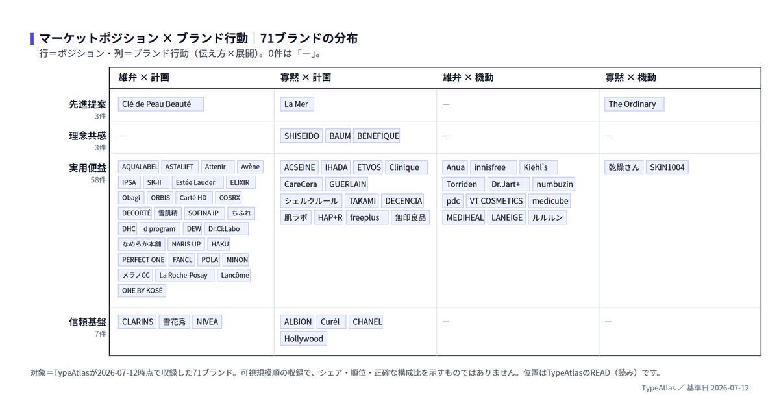Select the 実用便益 row label
779x395 pixels.
(x=88, y=167)
